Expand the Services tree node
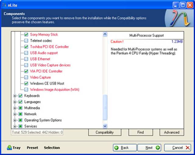 [15, 126]
